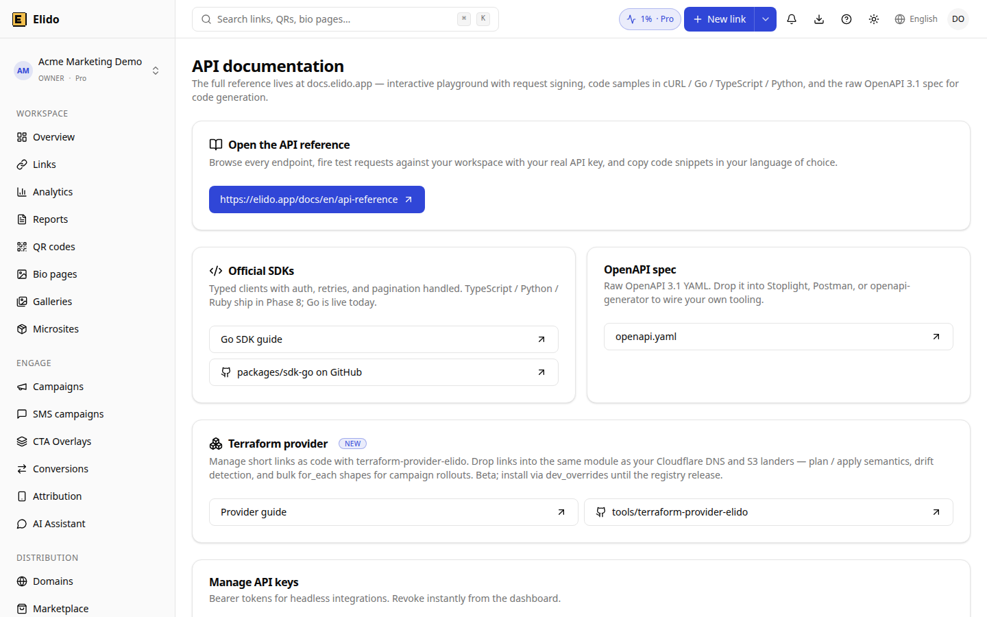Toggle the light/dark theme sun icon
Screen dimensions: 987x617
(x=874, y=19)
